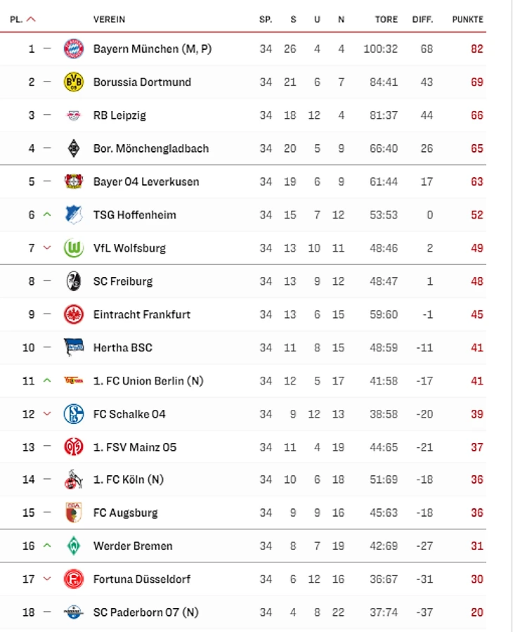Click the DIFF. column header
The height and width of the screenshot is (632, 513).
coord(422,20)
